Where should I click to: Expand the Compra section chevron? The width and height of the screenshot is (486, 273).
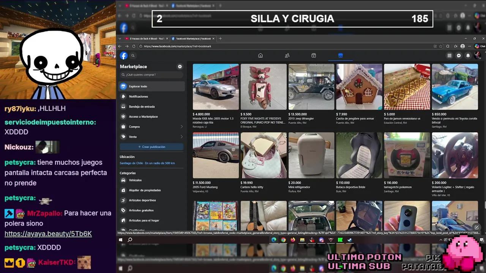point(181,127)
